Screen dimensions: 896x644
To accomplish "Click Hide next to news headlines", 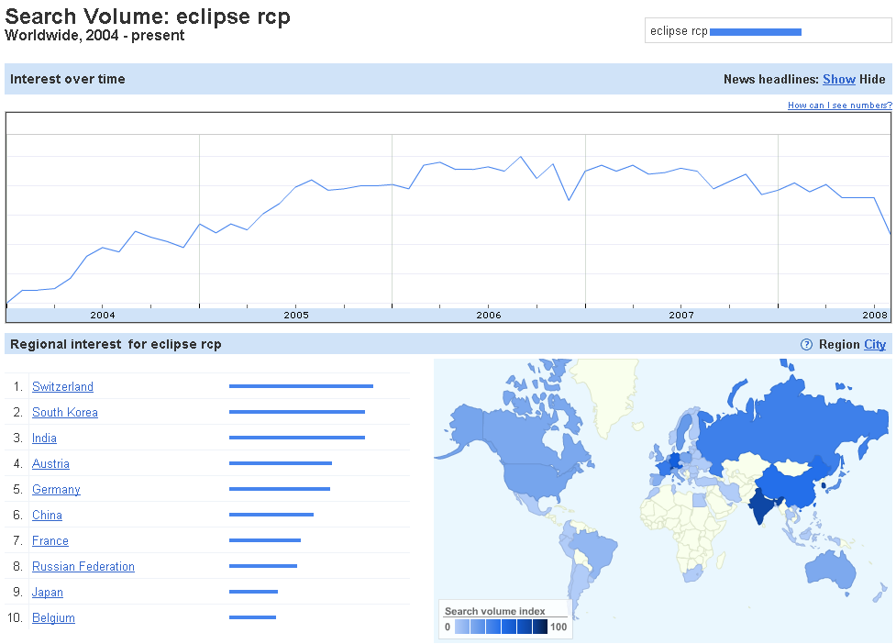I will point(872,80).
